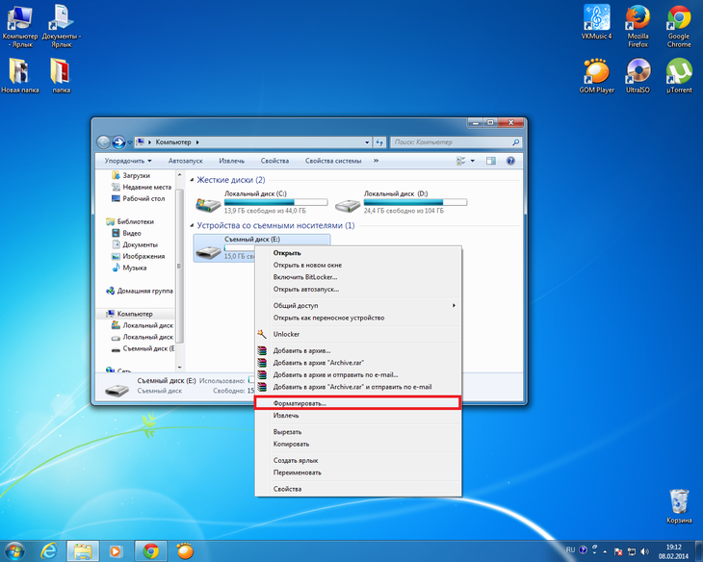Click the Автозапуск toolbar button

pos(186,161)
